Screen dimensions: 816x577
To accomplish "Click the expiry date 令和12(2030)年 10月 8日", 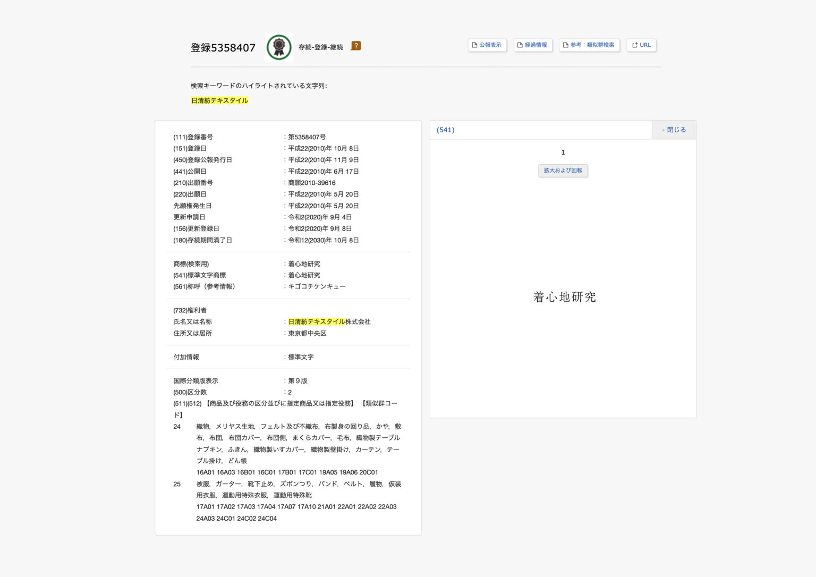I will tap(324, 240).
